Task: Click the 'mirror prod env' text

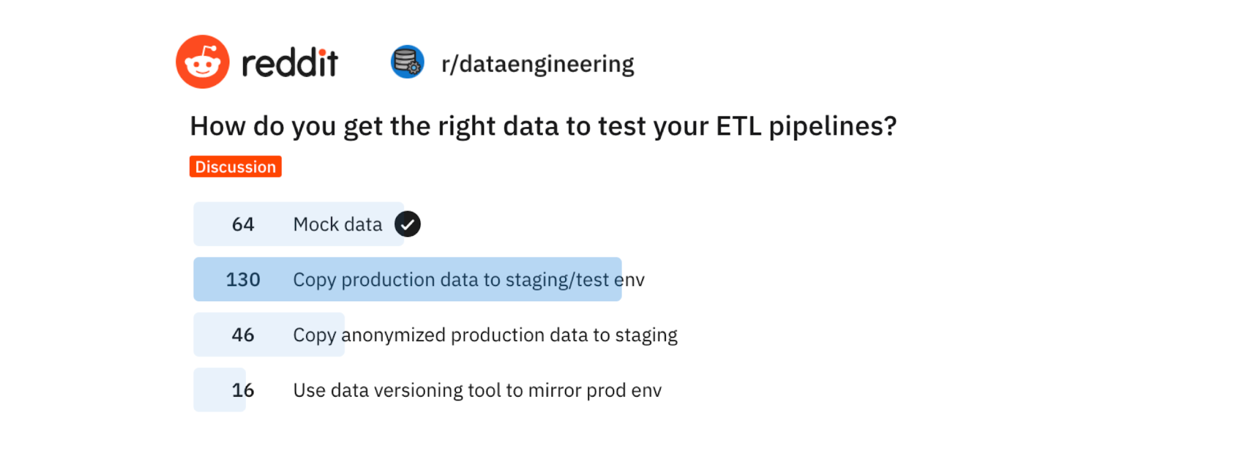Action: pyautogui.click(x=594, y=390)
